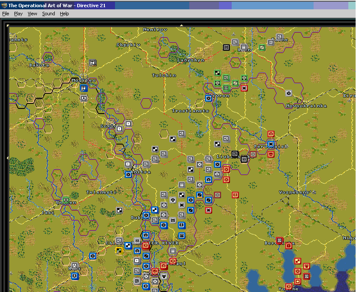Click the top edge map scroll arrow
Screen dimensions: 356x292
pos(182,25)
